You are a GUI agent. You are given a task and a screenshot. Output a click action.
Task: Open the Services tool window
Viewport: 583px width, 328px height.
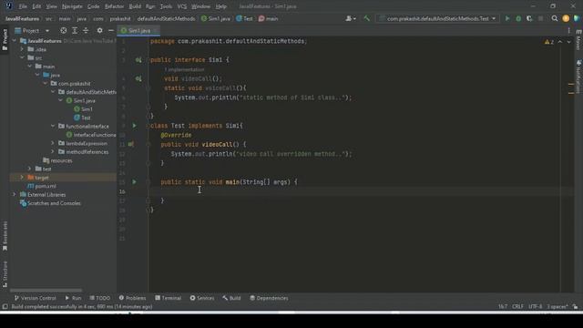pyautogui.click(x=202, y=298)
